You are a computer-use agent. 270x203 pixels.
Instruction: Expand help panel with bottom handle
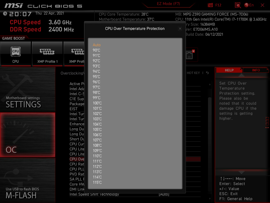tap(242, 172)
